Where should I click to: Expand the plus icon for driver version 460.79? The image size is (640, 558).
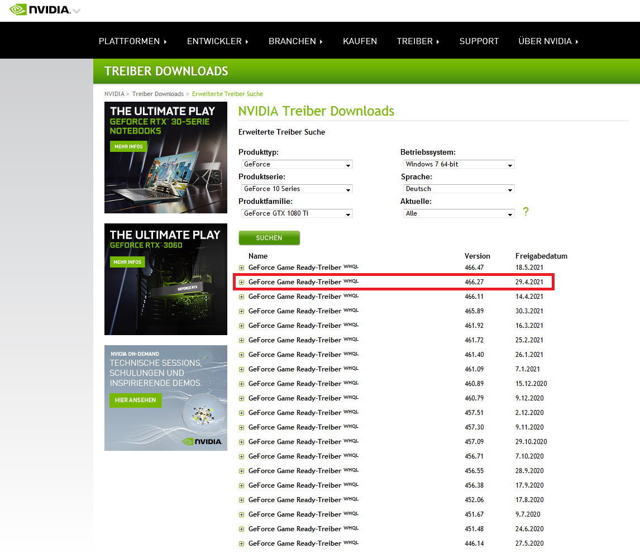pyautogui.click(x=242, y=398)
